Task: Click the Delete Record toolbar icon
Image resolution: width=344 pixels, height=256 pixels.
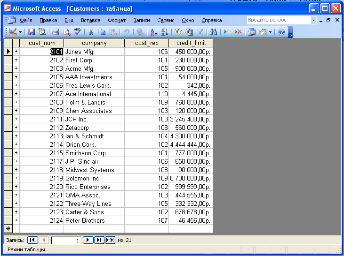Action: point(238,32)
